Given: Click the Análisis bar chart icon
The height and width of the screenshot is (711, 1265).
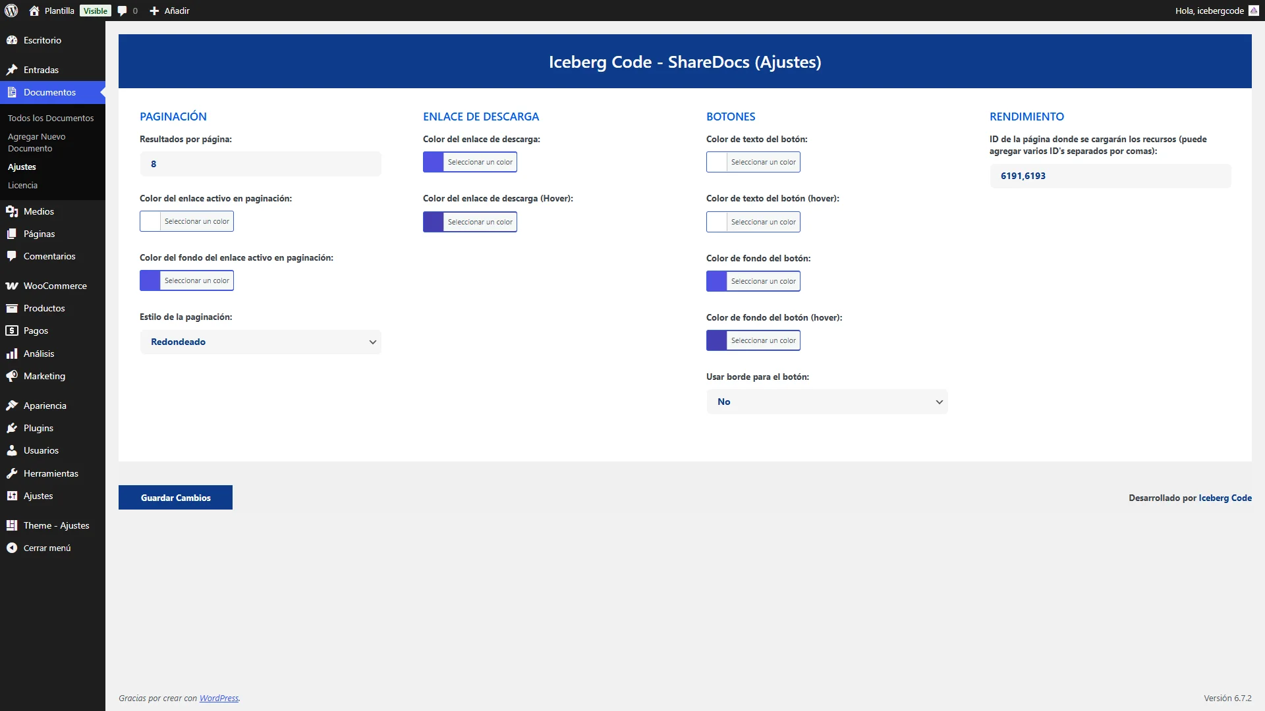Looking at the screenshot, I should [12, 354].
